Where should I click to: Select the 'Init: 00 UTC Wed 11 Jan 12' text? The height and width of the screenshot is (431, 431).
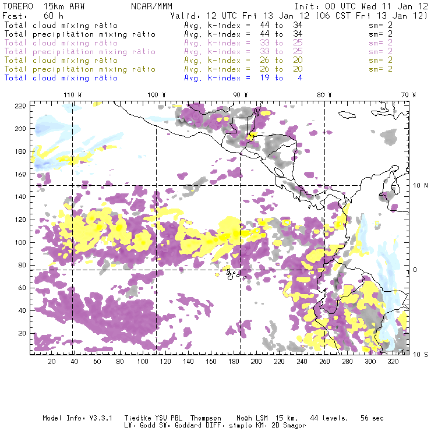click(x=361, y=6)
